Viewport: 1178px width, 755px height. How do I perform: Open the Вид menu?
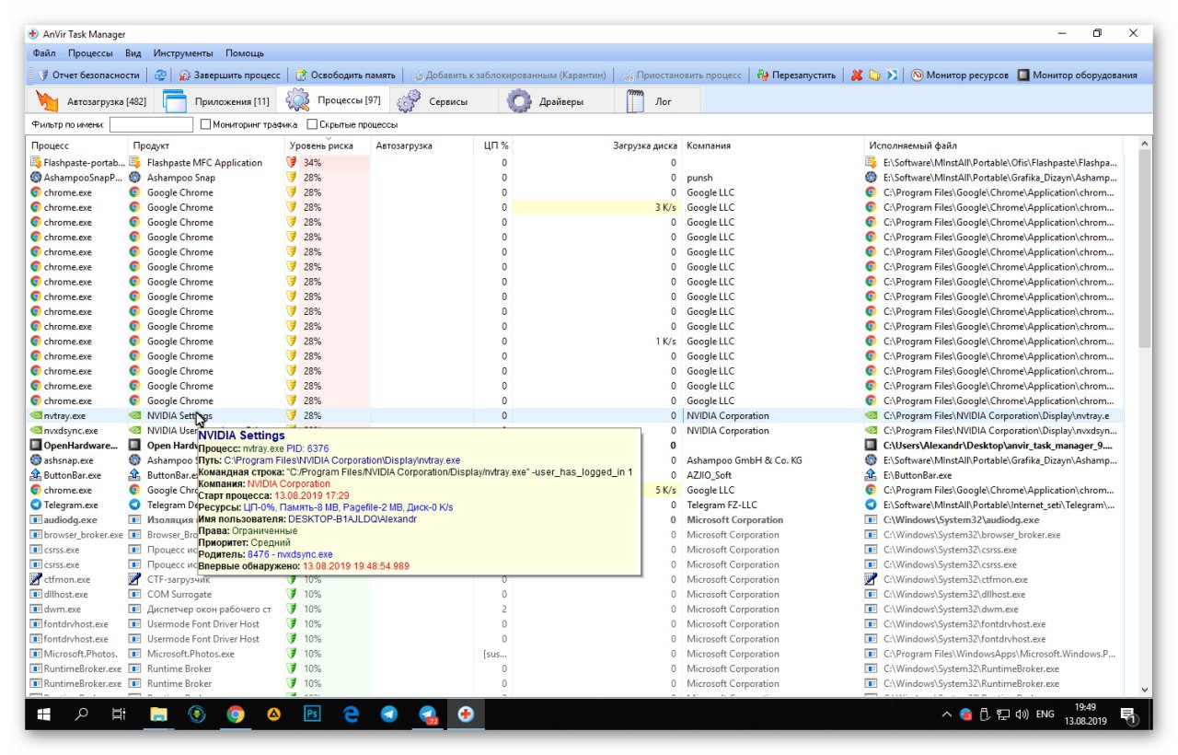pos(133,53)
